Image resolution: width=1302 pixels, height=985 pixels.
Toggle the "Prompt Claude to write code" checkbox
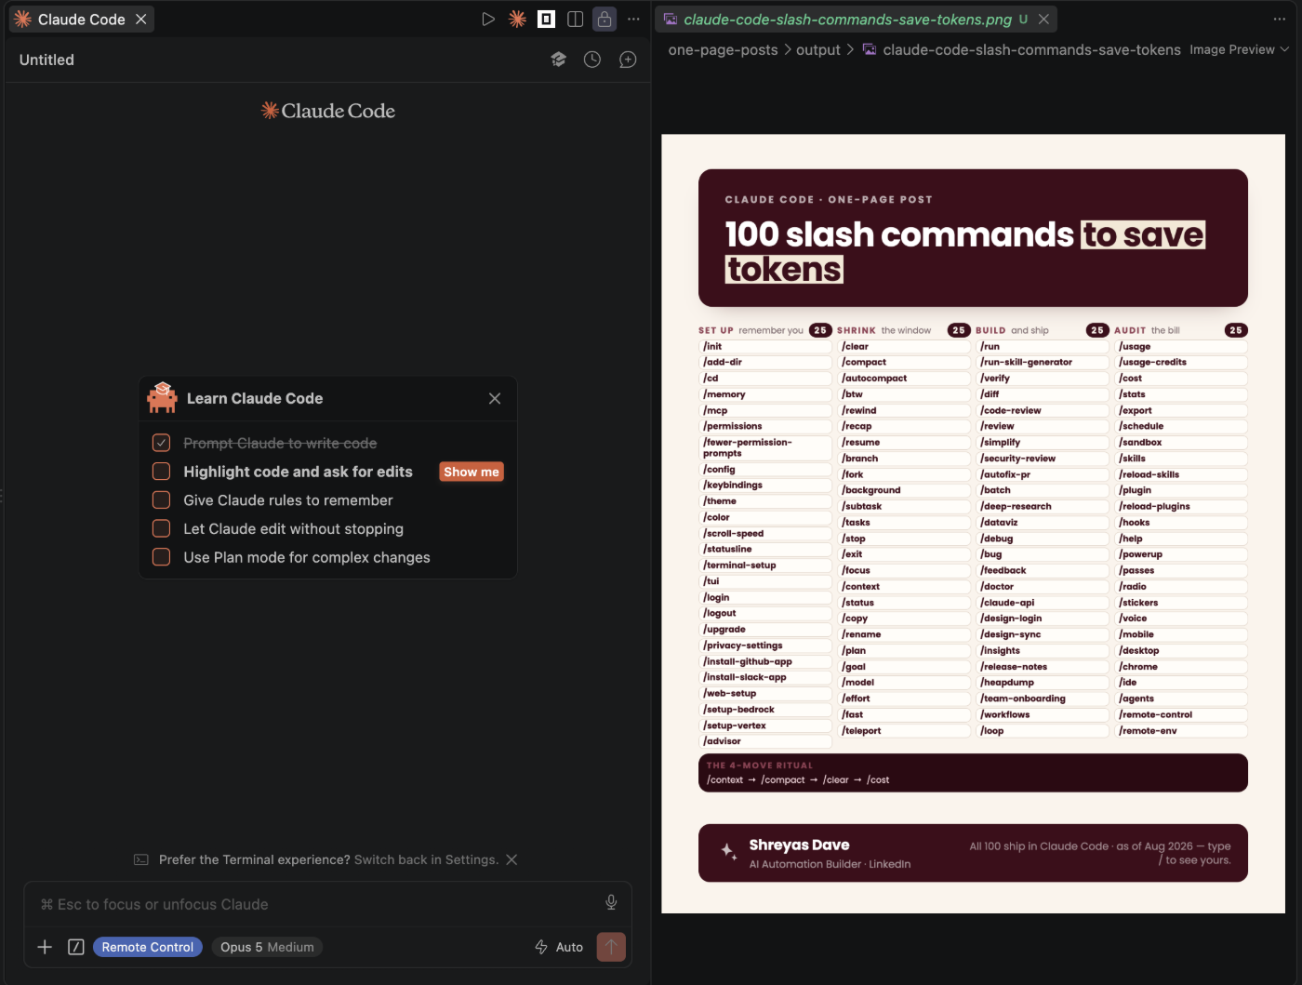tap(161, 443)
